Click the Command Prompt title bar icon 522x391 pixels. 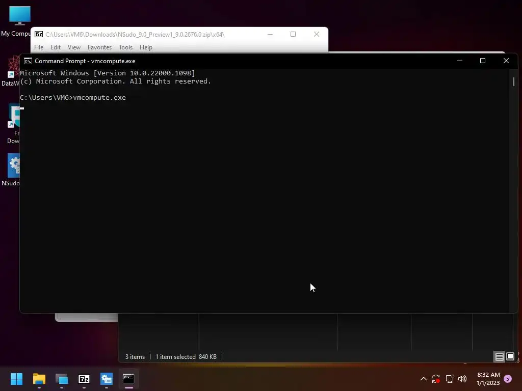tap(28, 61)
